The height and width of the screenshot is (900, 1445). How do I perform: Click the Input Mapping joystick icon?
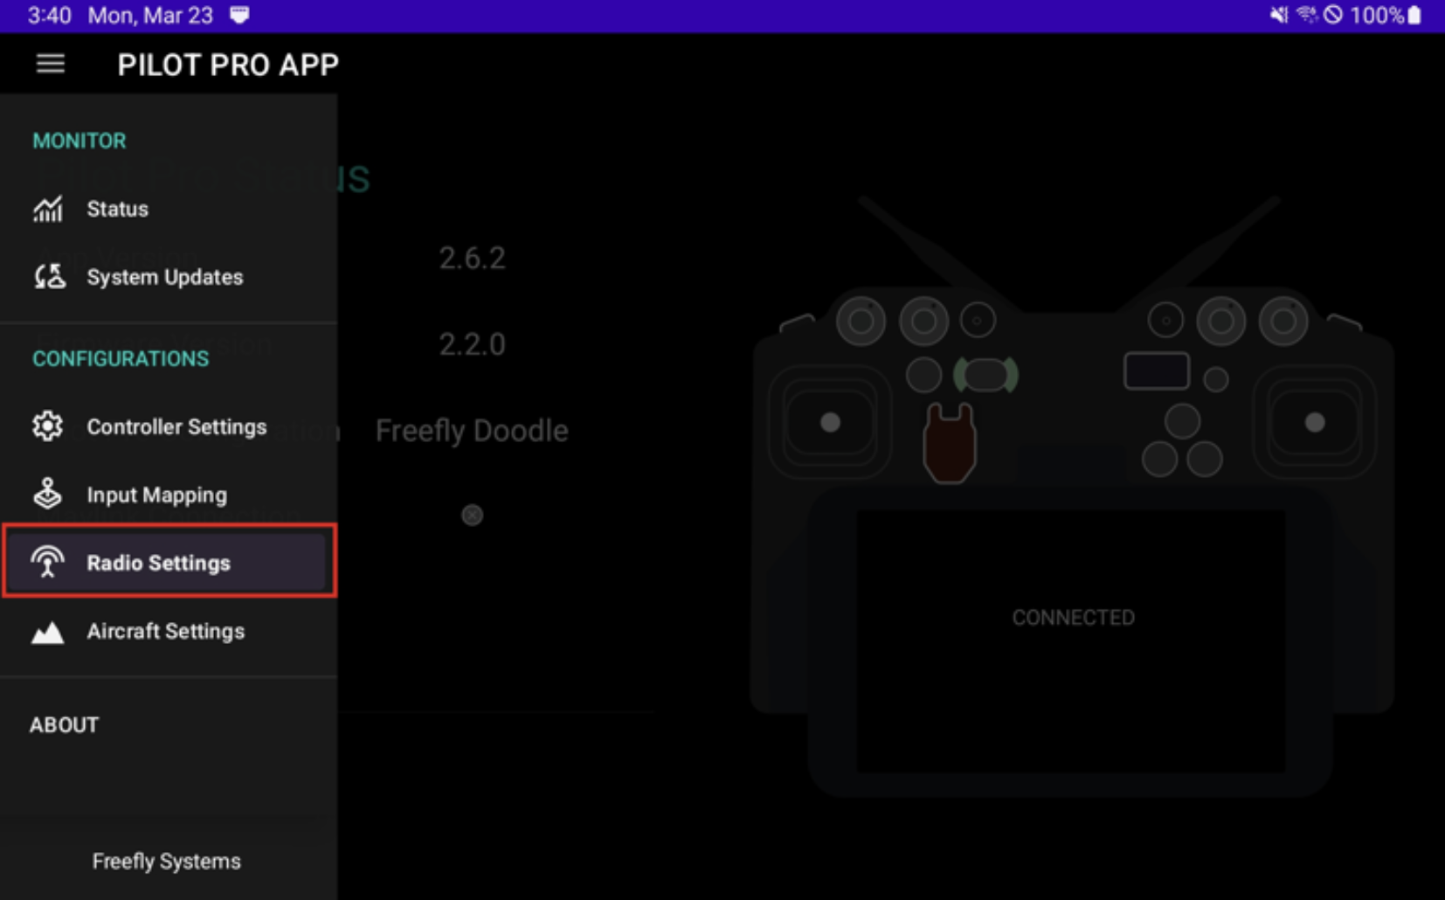[x=47, y=494]
